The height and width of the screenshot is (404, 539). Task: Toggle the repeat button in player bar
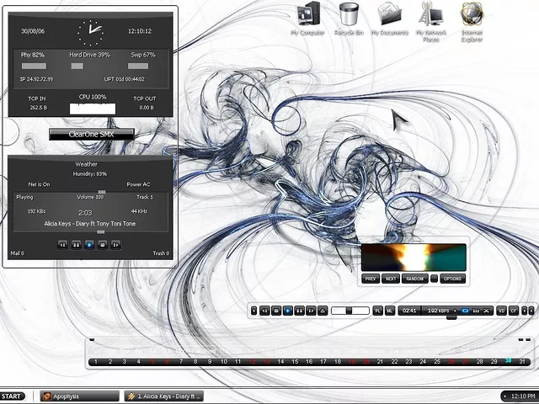pos(465,311)
